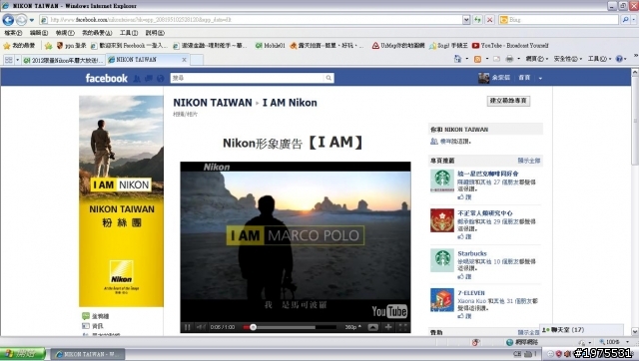Run search with the magnifier icon
The image size is (639, 361).
pos(626,20)
